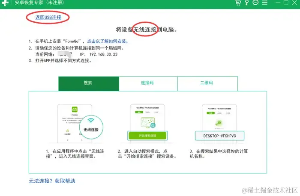Click the 打开APP并选择不同方式连接 step text
300x196 pixels.
click(x=60, y=61)
